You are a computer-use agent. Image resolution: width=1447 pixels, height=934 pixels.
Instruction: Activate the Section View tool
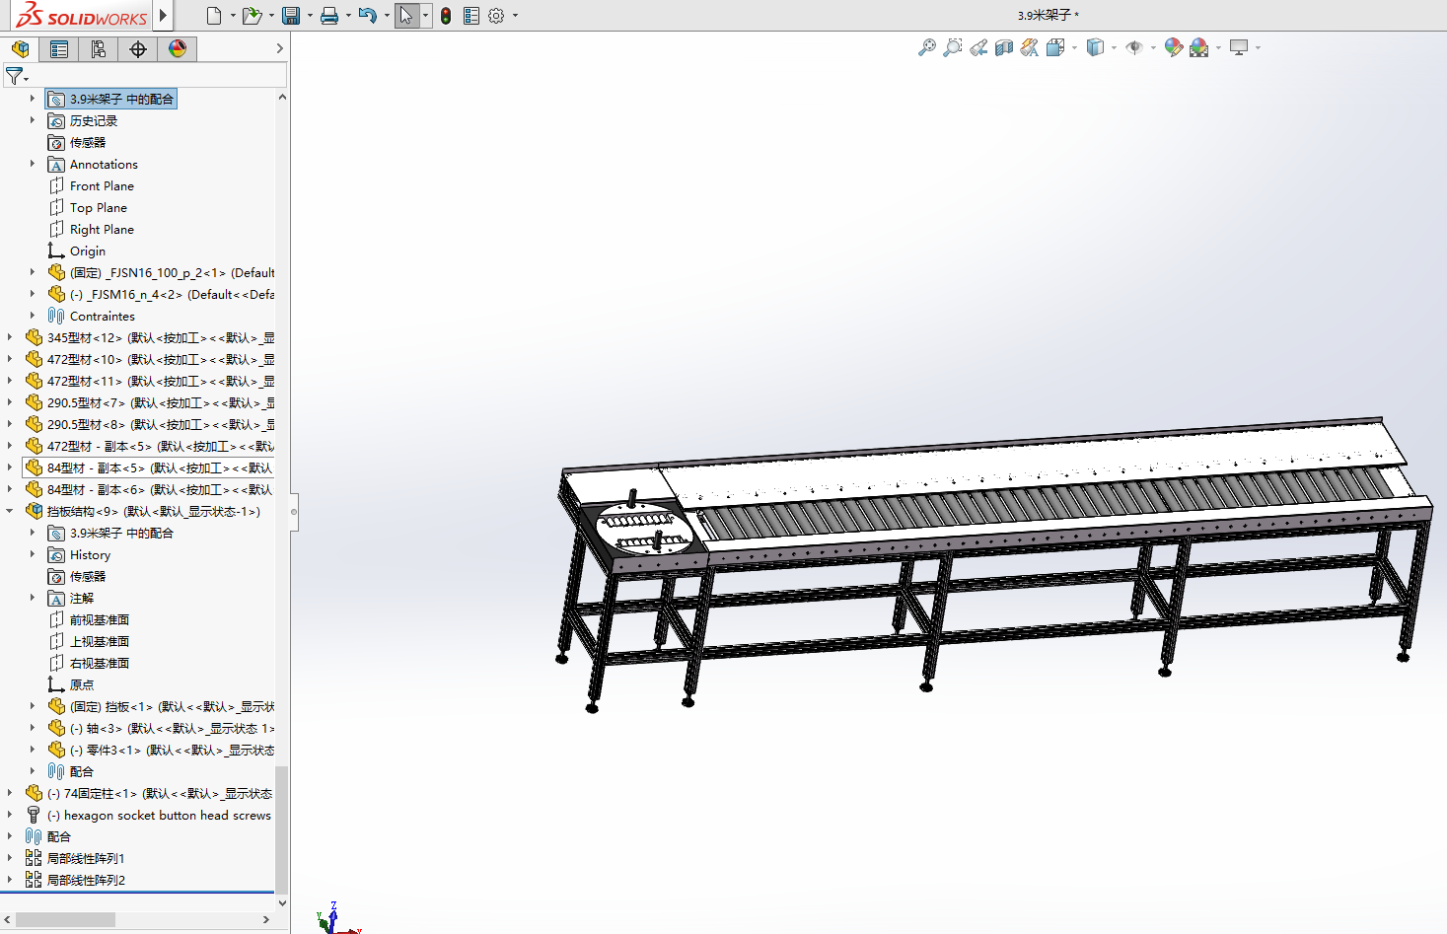(1004, 47)
